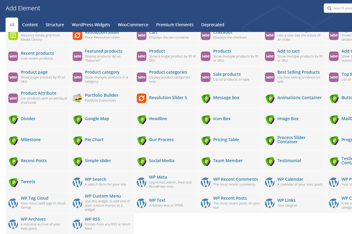Click 'Portfolio customizer' description text
Viewport: 352px width, 234px height.
[100, 100]
